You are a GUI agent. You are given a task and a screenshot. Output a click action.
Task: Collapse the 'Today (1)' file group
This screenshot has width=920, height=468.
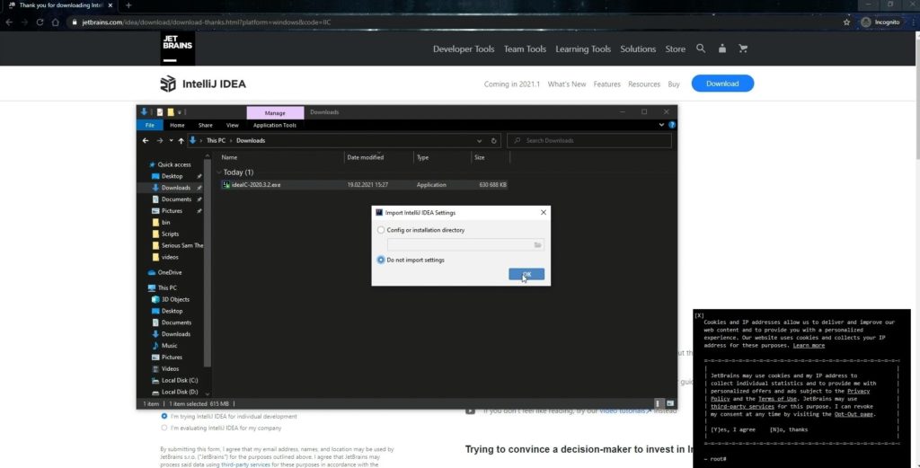click(x=219, y=172)
